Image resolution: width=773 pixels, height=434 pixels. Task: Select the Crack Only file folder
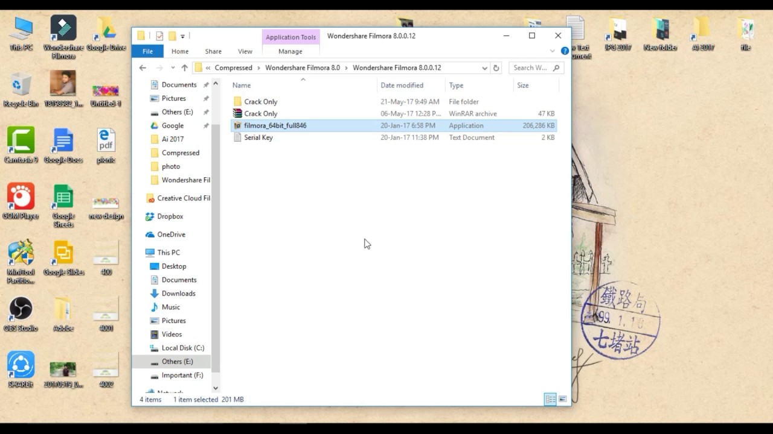tap(394, 102)
